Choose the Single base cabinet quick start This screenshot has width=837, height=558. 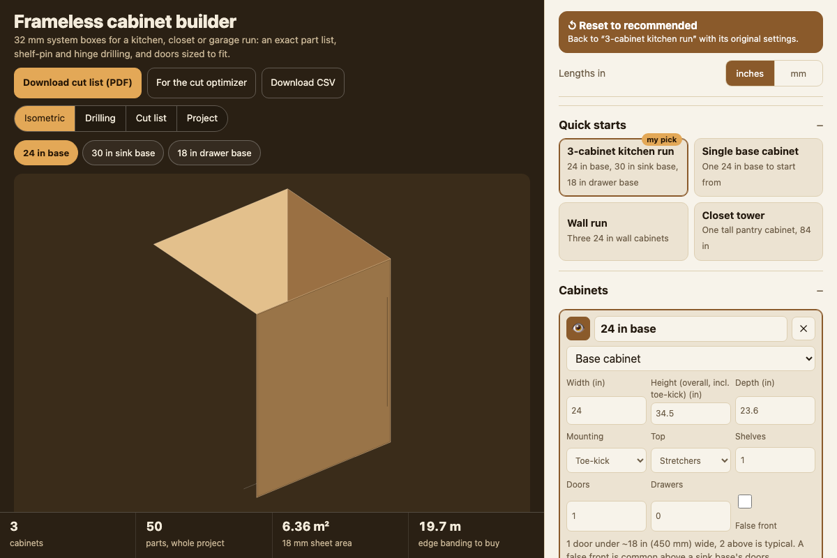(x=758, y=167)
